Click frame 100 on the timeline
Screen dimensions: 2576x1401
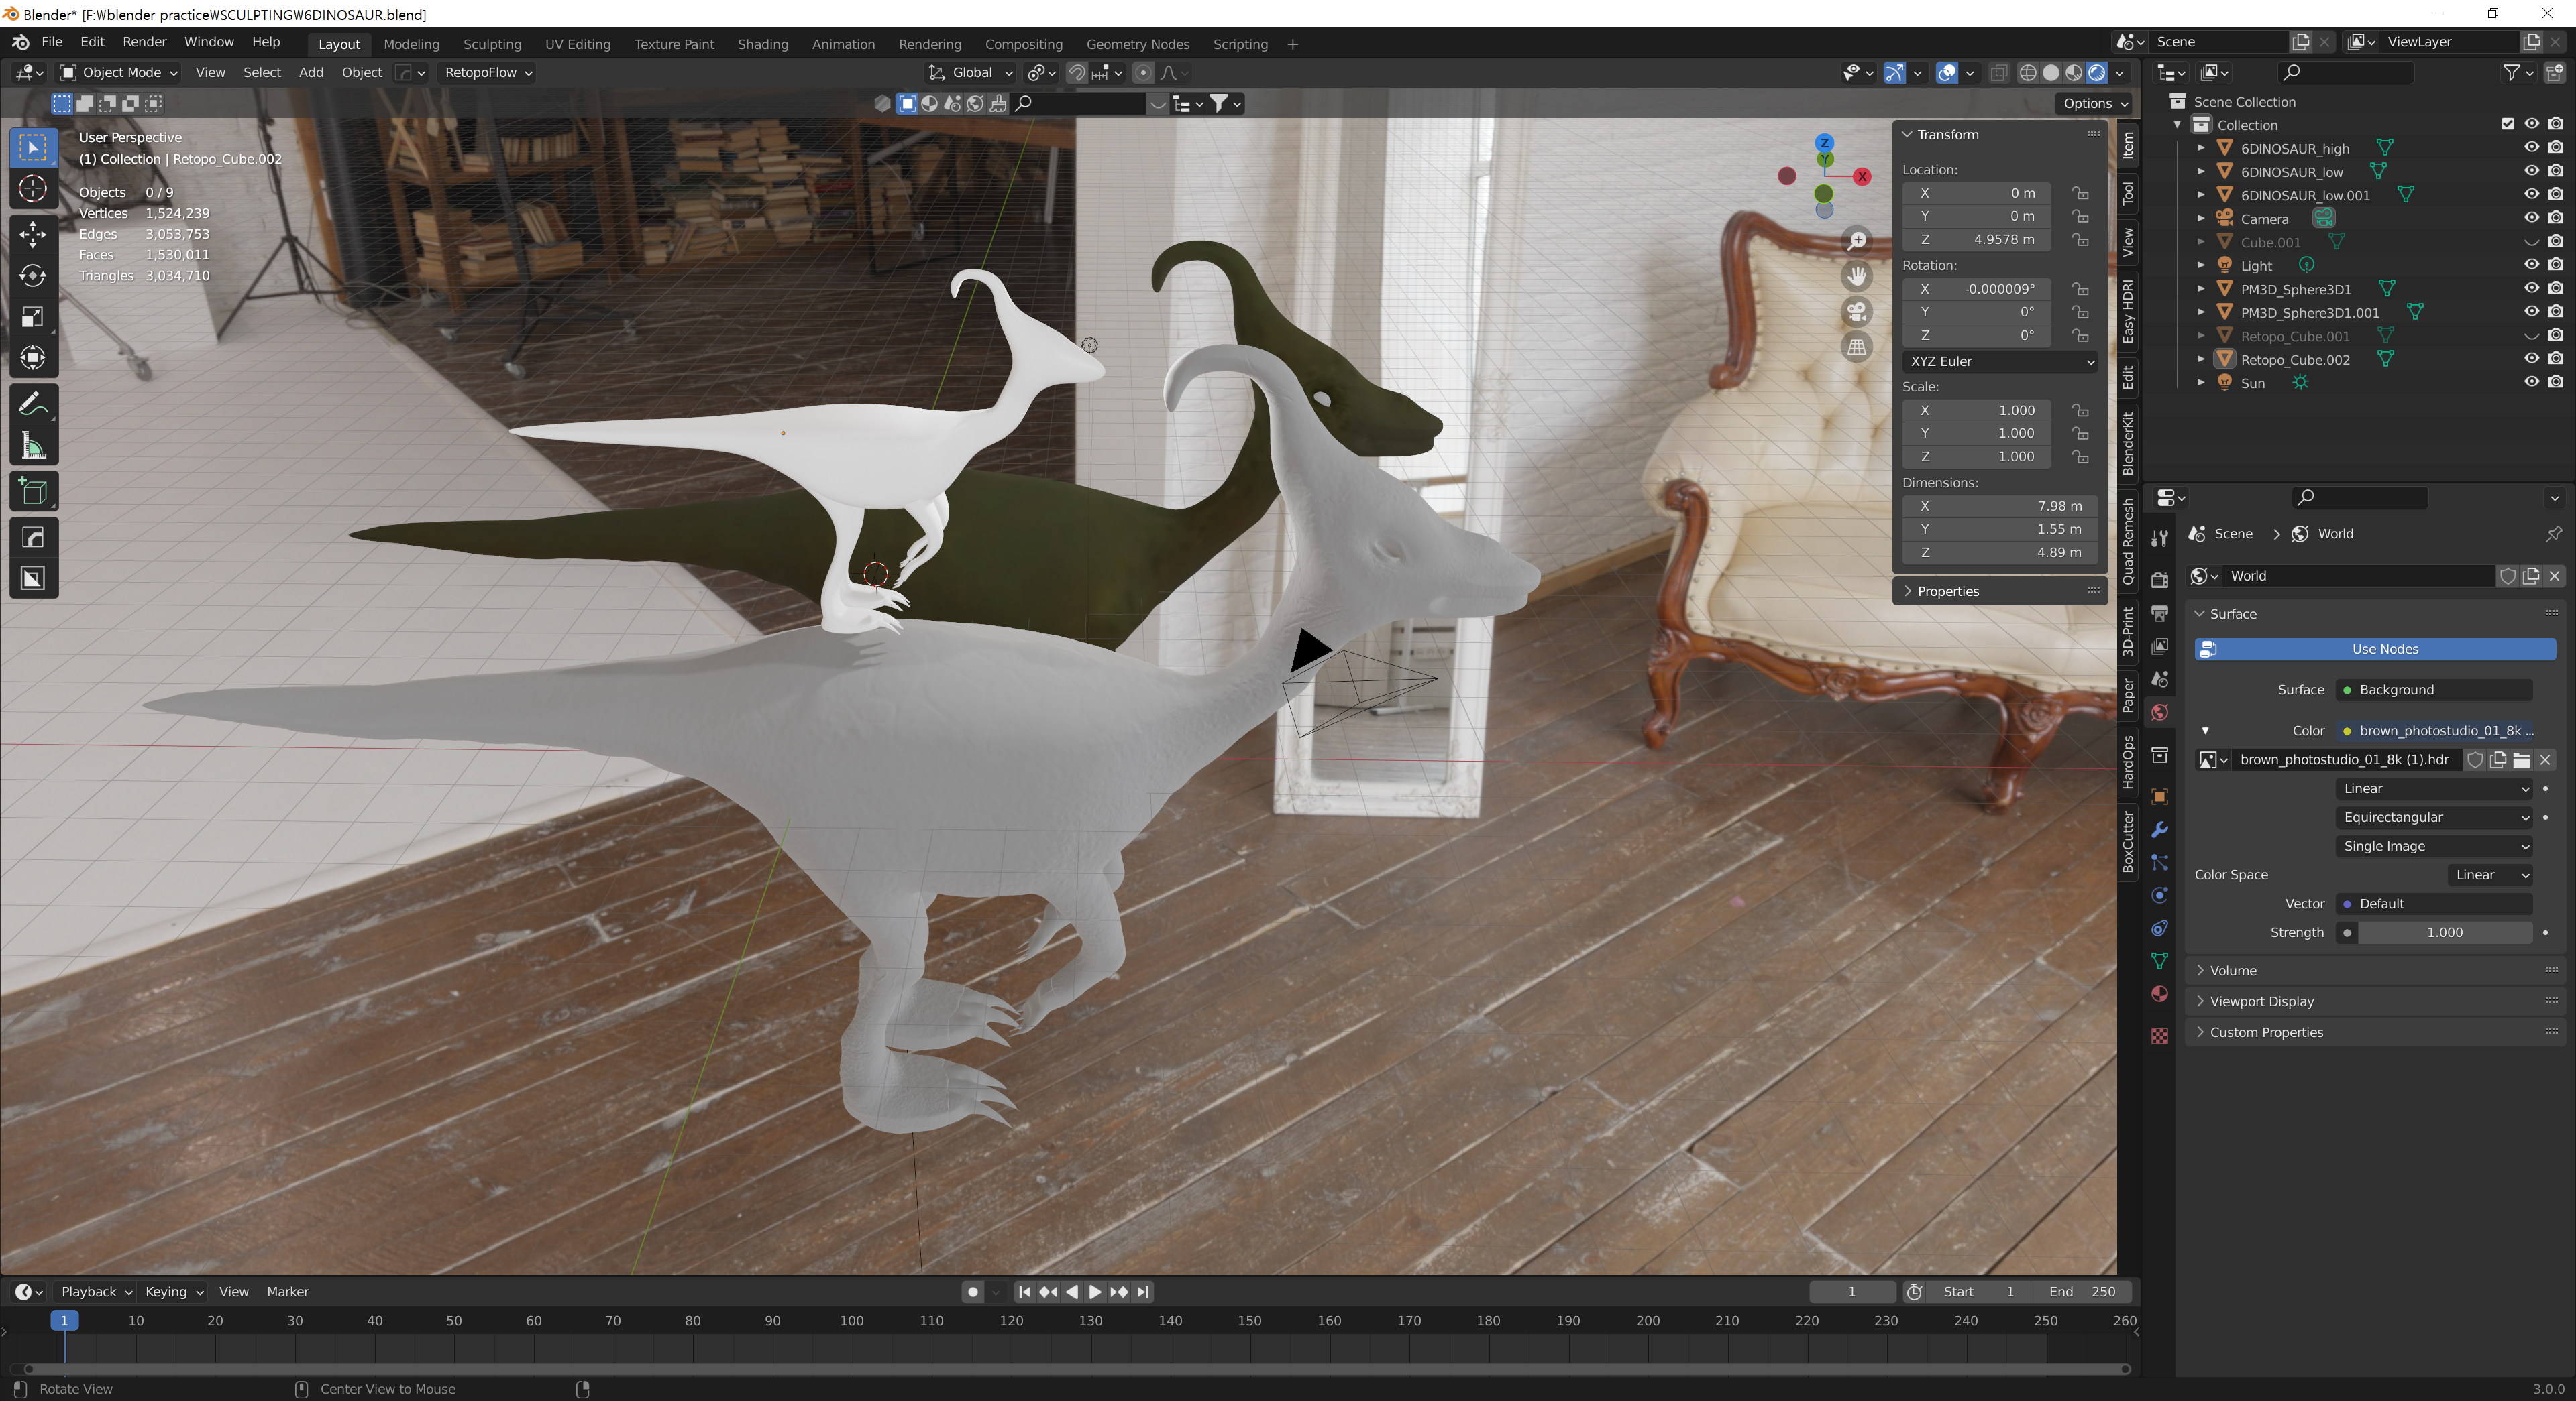click(852, 1320)
